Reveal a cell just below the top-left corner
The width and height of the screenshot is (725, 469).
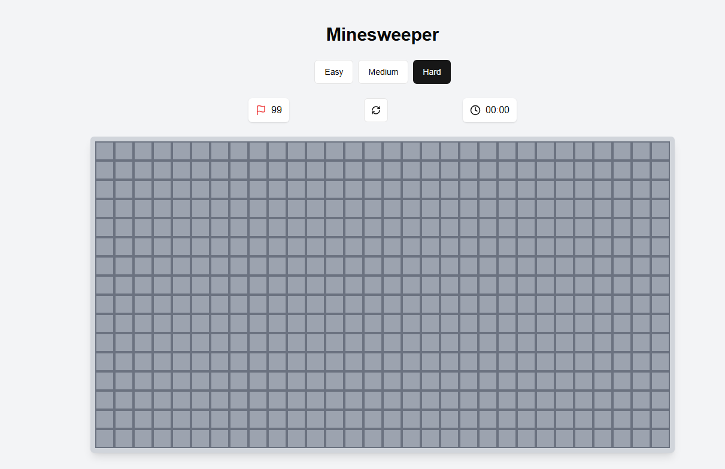[x=104, y=170]
